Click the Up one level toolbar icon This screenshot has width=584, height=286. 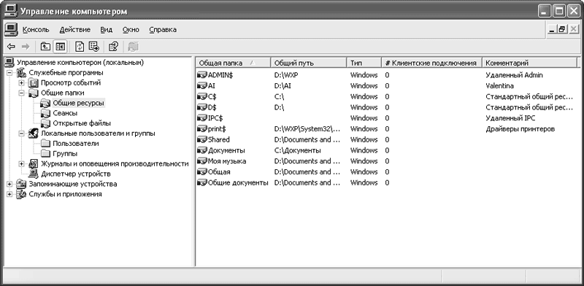[45, 47]
